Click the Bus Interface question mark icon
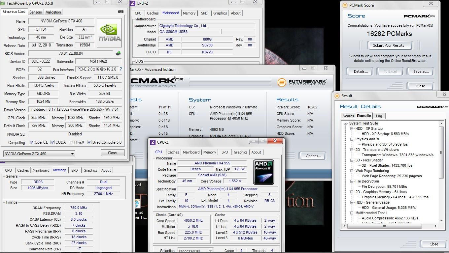 [x=121, y=69]
